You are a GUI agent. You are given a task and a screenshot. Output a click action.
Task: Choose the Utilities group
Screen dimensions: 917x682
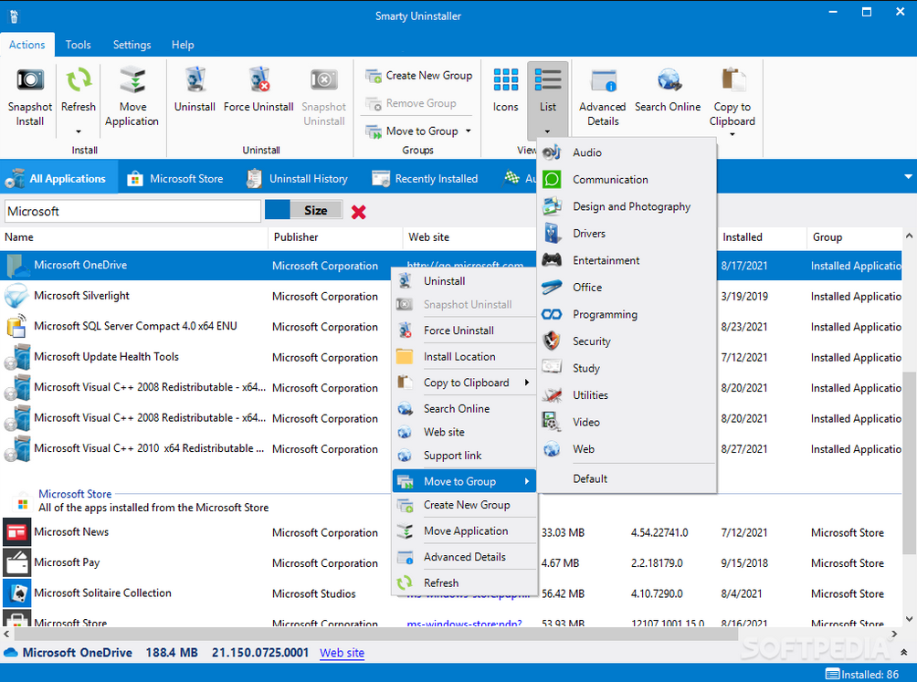point(627,394)
